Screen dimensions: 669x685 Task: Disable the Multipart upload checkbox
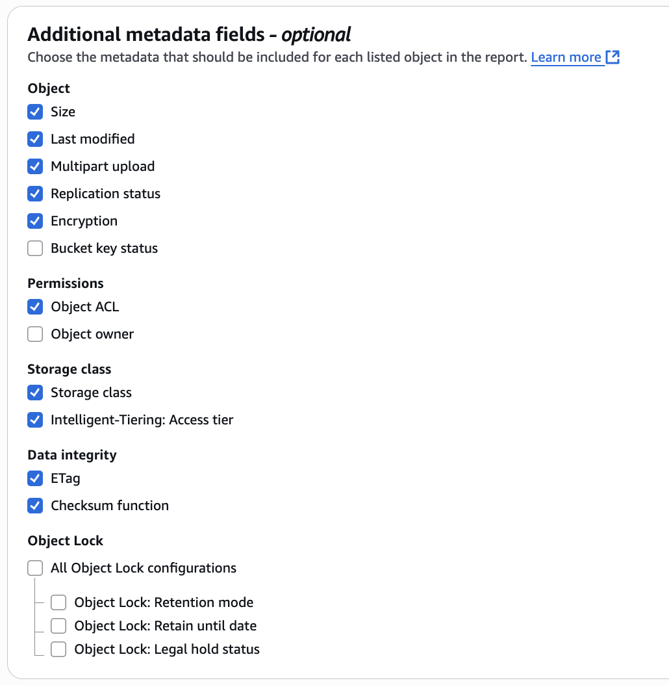[35, 166]
